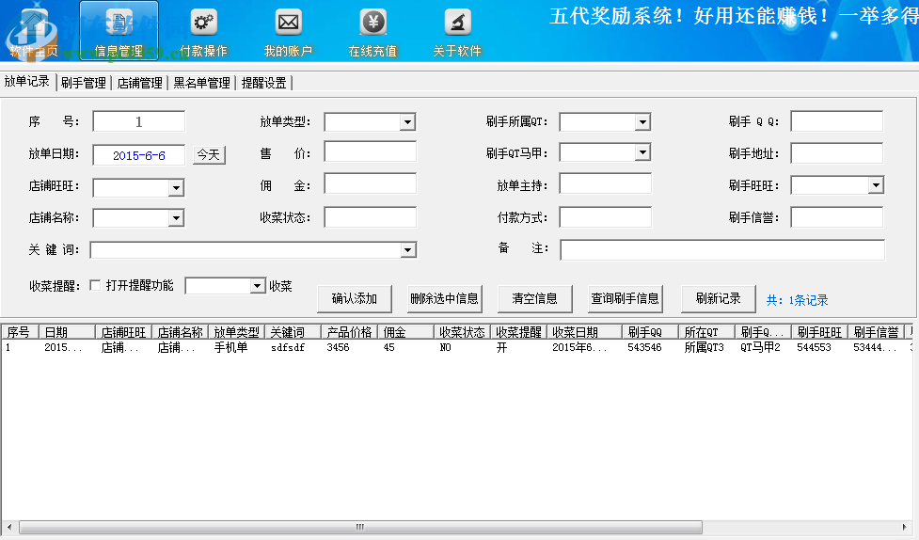Image resolution: width=919 pixels, height=540 pixels.
Task: Click the 产品价格 column header
Action: coord(349,332)
